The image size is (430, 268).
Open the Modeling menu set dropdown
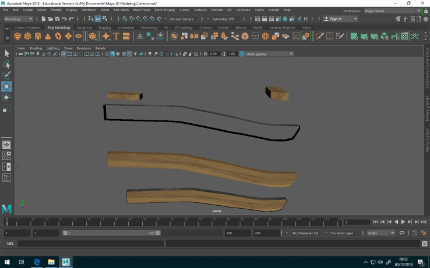17,19
